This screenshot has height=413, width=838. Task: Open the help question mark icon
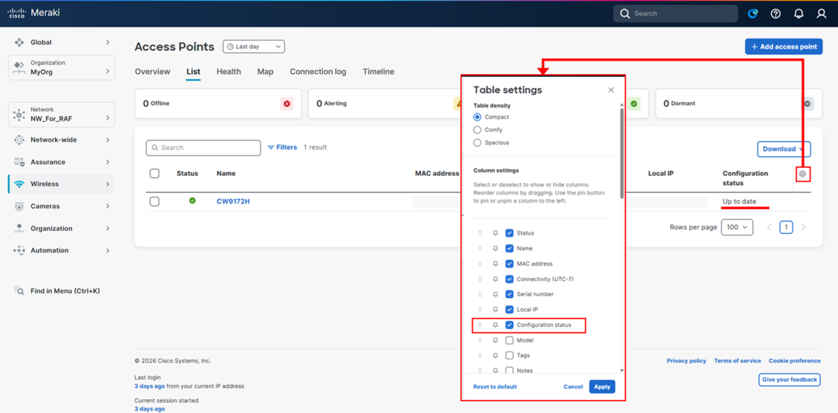click(776, 13)
